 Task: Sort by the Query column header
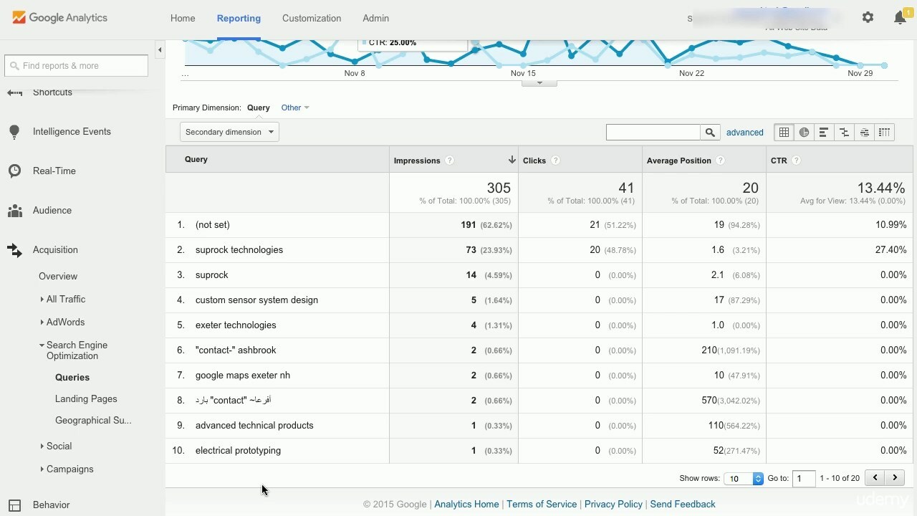tap(196, 160)
